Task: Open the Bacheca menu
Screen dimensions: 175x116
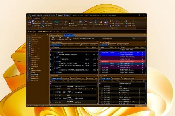Action: click(40, 15)
